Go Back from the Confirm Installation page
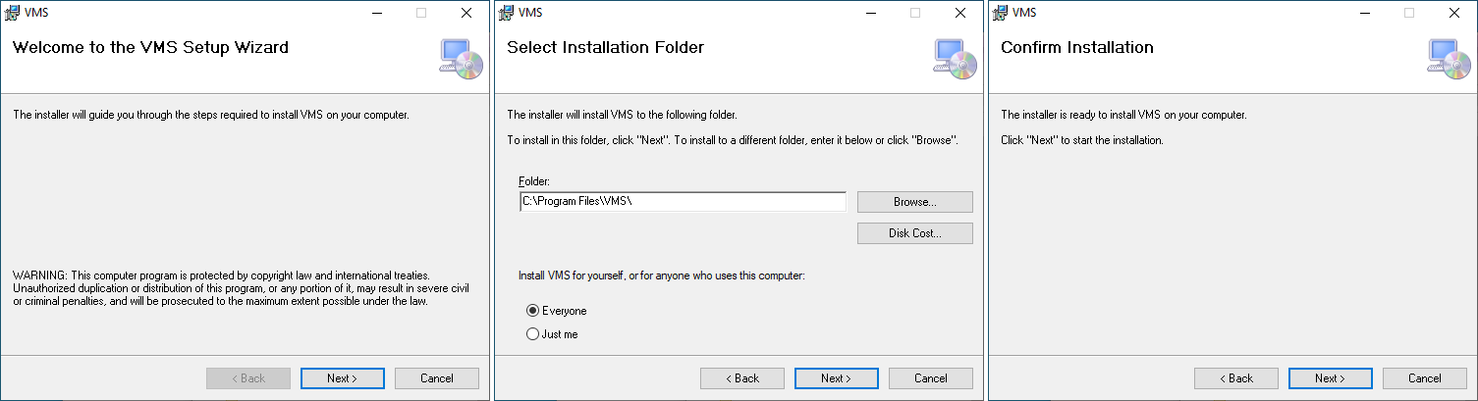The width and height of the screenshot is (1478, 401). pos(1236,378)
